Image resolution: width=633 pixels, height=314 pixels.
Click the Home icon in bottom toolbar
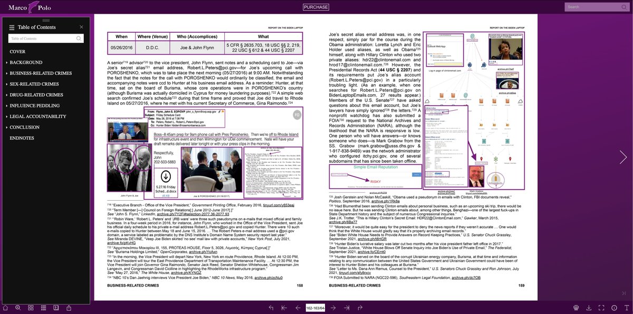pos(5,307)
